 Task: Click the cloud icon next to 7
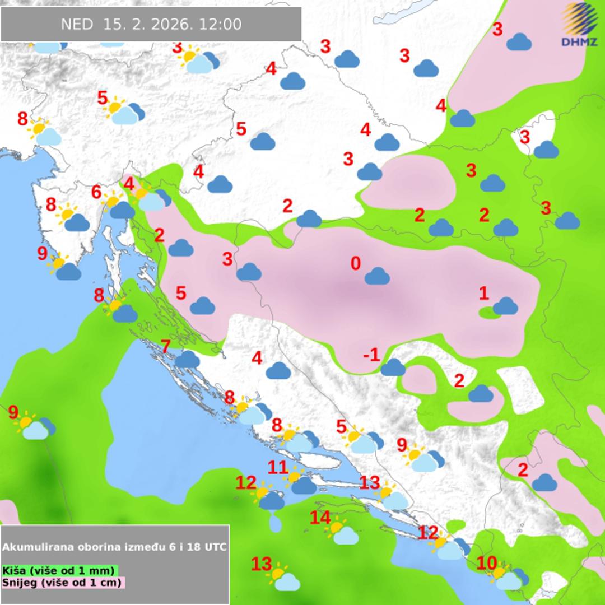pos(187,359)
